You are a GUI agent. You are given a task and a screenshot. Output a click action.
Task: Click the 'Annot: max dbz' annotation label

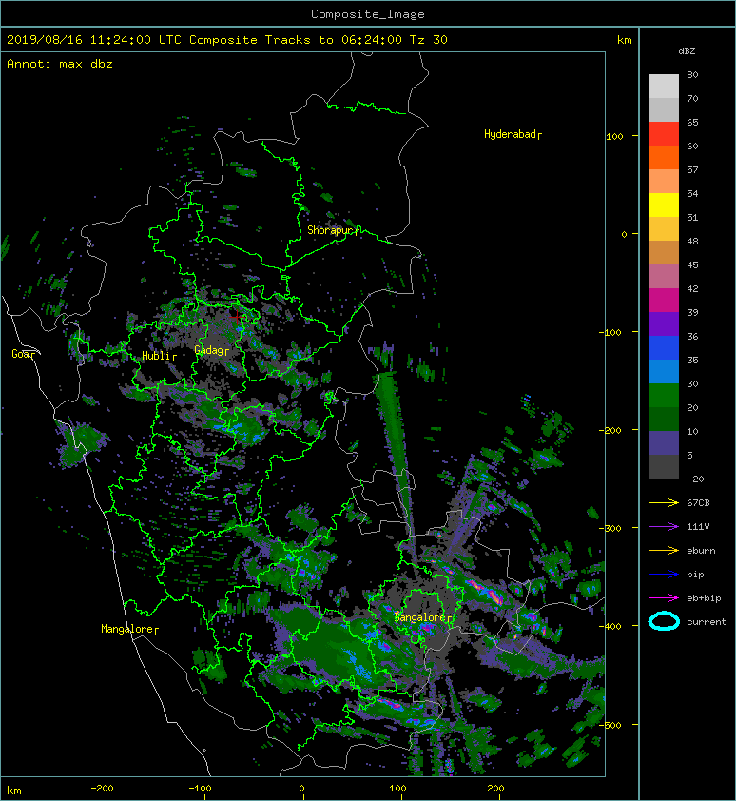[60, 64]
